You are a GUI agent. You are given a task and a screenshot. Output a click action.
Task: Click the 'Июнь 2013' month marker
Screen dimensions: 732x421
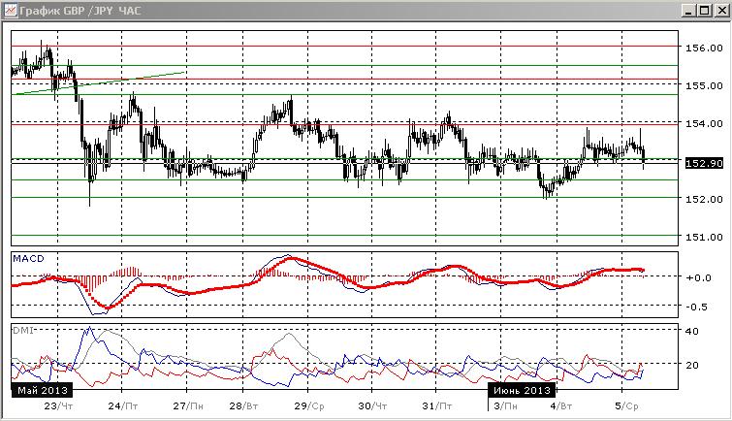click(522, 390)
